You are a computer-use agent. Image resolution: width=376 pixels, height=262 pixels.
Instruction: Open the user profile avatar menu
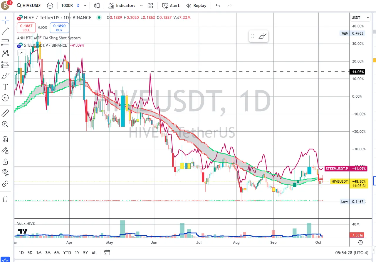[6, 6]
